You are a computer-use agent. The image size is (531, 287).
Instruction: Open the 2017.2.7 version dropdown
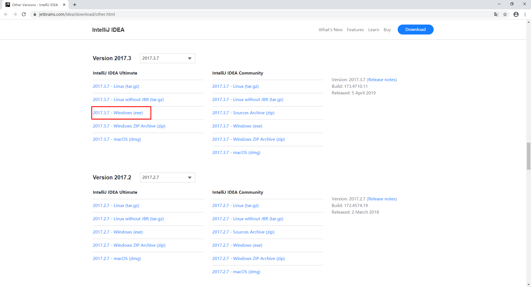pyautogui.click(x=167, y=177)
